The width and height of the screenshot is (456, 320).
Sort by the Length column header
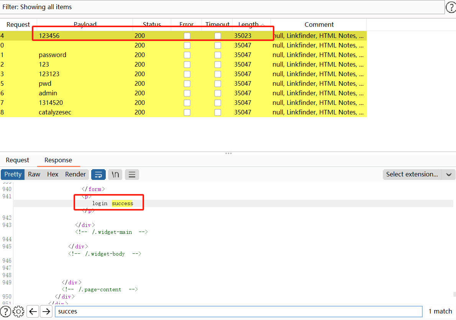(251, 24)
